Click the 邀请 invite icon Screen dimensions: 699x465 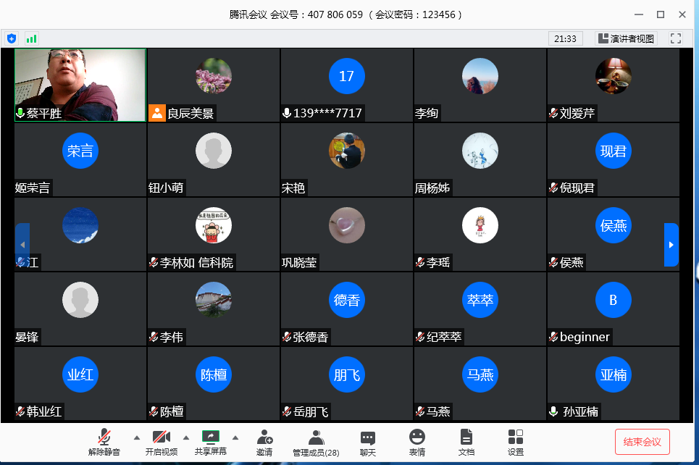264,442
